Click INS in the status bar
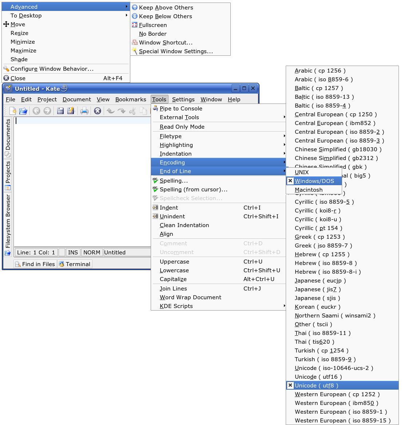The width and height of the screenshot is (404, 425). pyautogui.click(x=73, y=252)
